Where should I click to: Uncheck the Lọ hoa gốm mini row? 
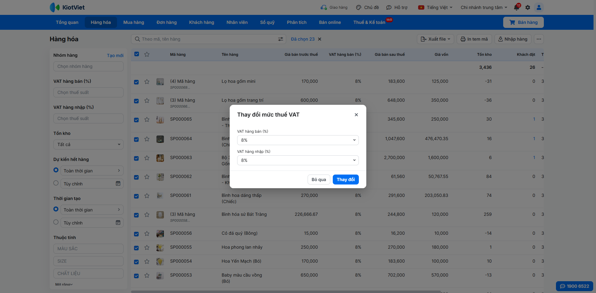click(136, 82)
